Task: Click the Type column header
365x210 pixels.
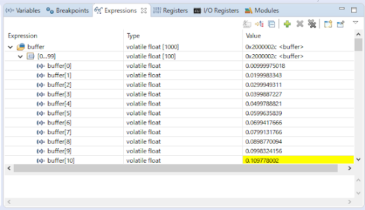Action: (183, 35)
